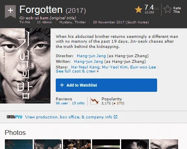This screenshot has height=149, width=187.
Task: Open Mu-Yeol Kim's profile
Action: coord(115,67)
